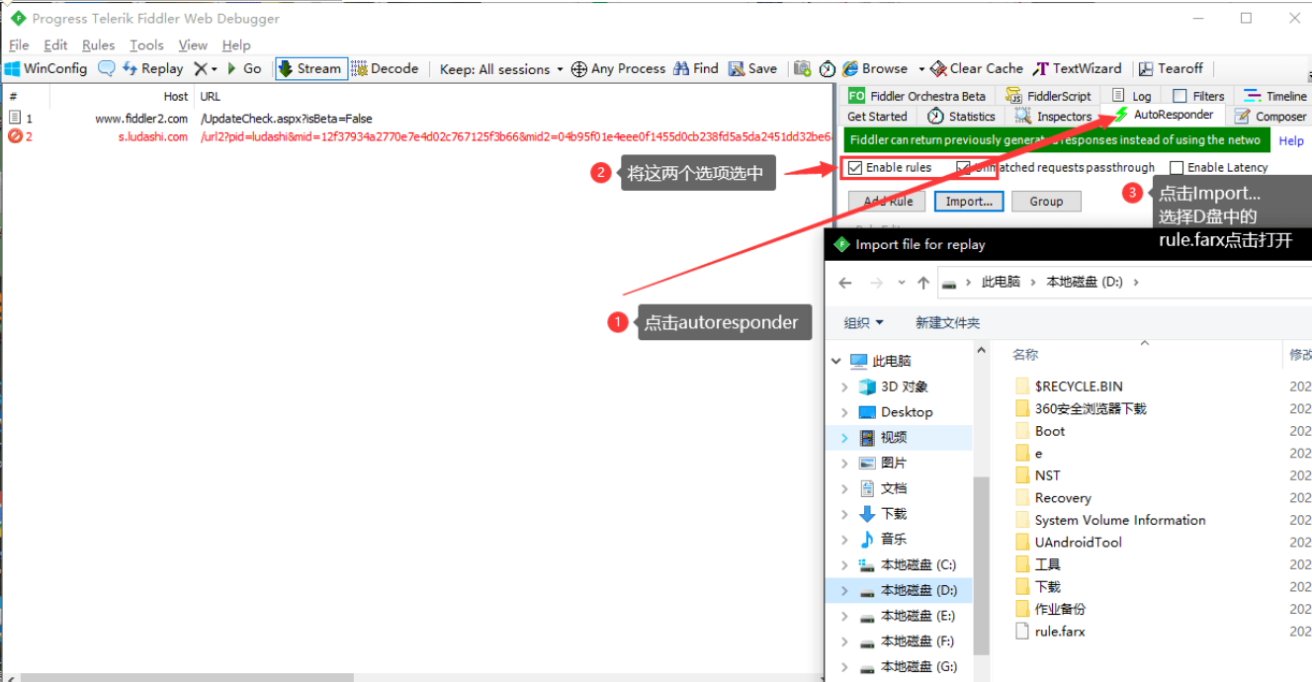Switch to Fiddler Orchestra Beta tab
1312x682 pixels.
(x=917, y=96)
